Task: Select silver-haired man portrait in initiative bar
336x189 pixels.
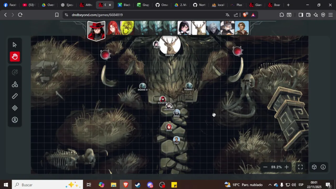Action: (213, 28)
